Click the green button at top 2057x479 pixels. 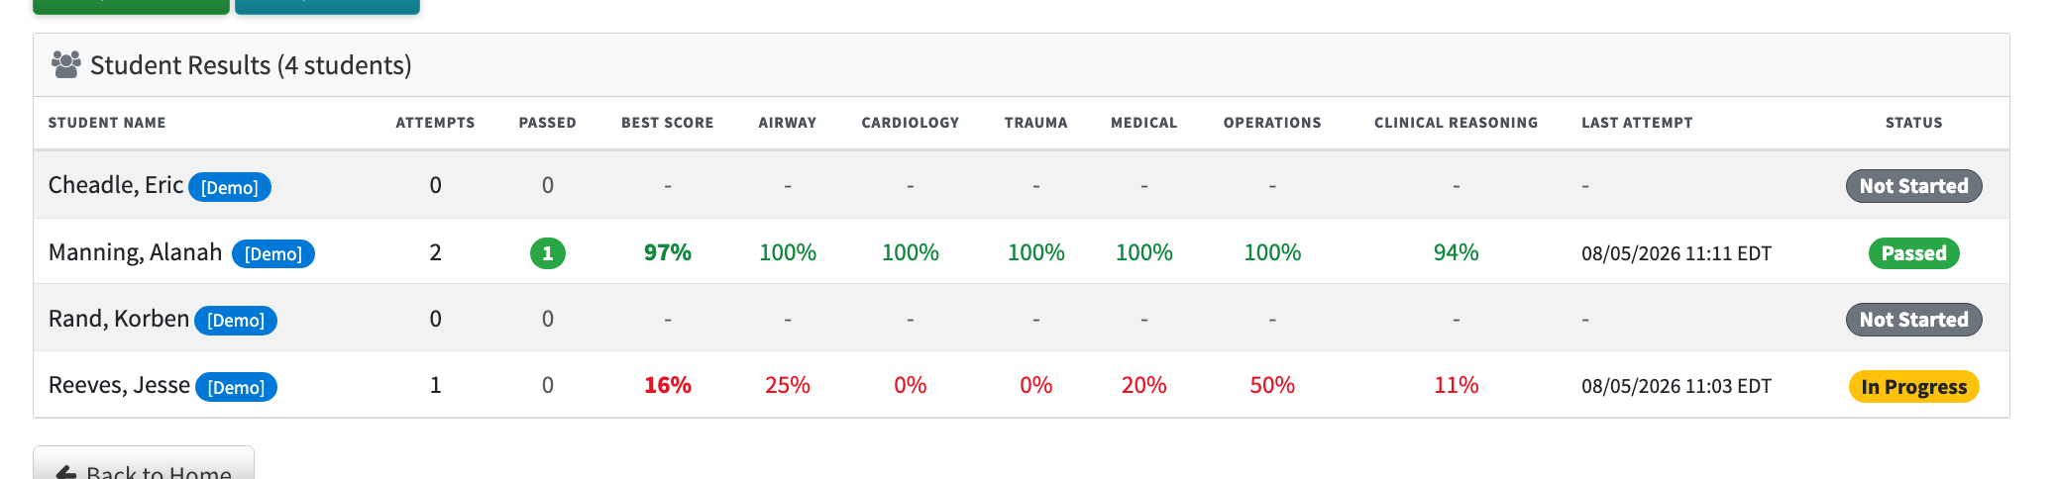pyautogui.click(x=131, y=6)
